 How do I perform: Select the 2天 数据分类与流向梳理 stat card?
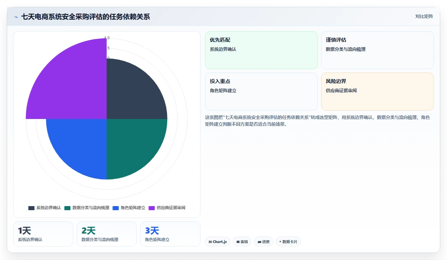point(106,234)
